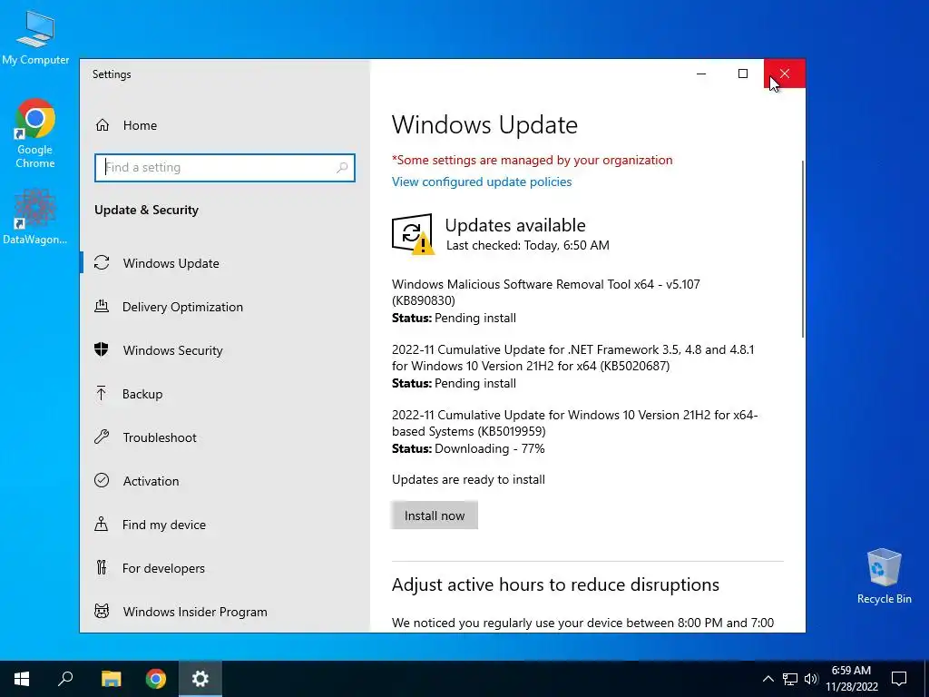
Task: Click the Delivery Optimization icon
Action: pos(102,307)
